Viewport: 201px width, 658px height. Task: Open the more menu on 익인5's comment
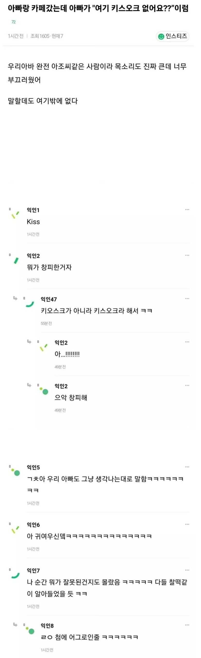(187, 467)
